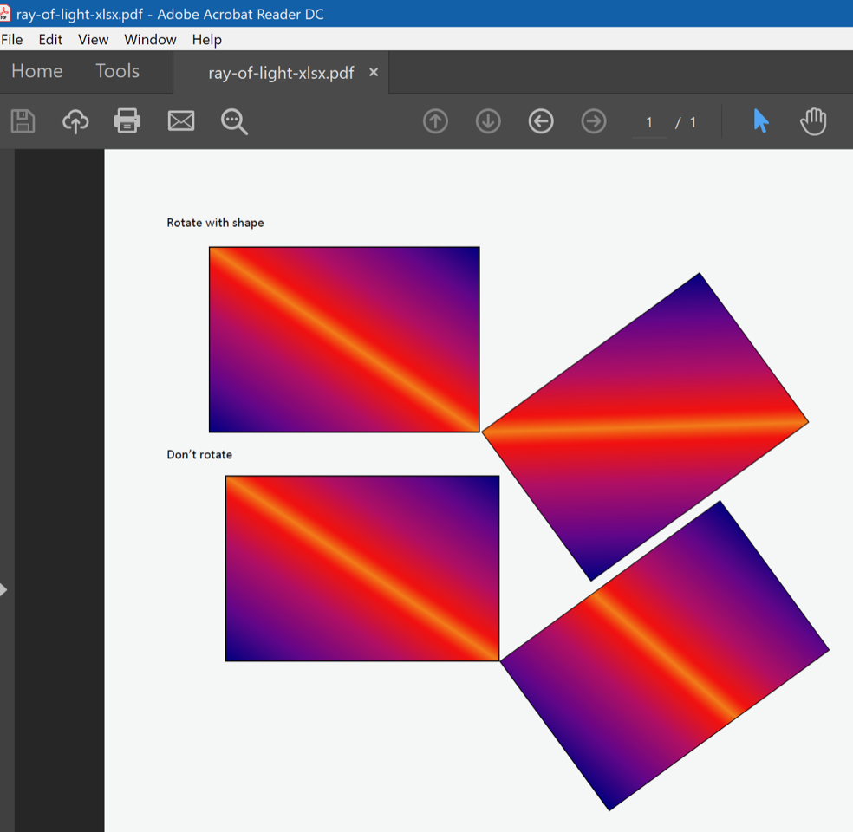Open the Edit menu

50,40
